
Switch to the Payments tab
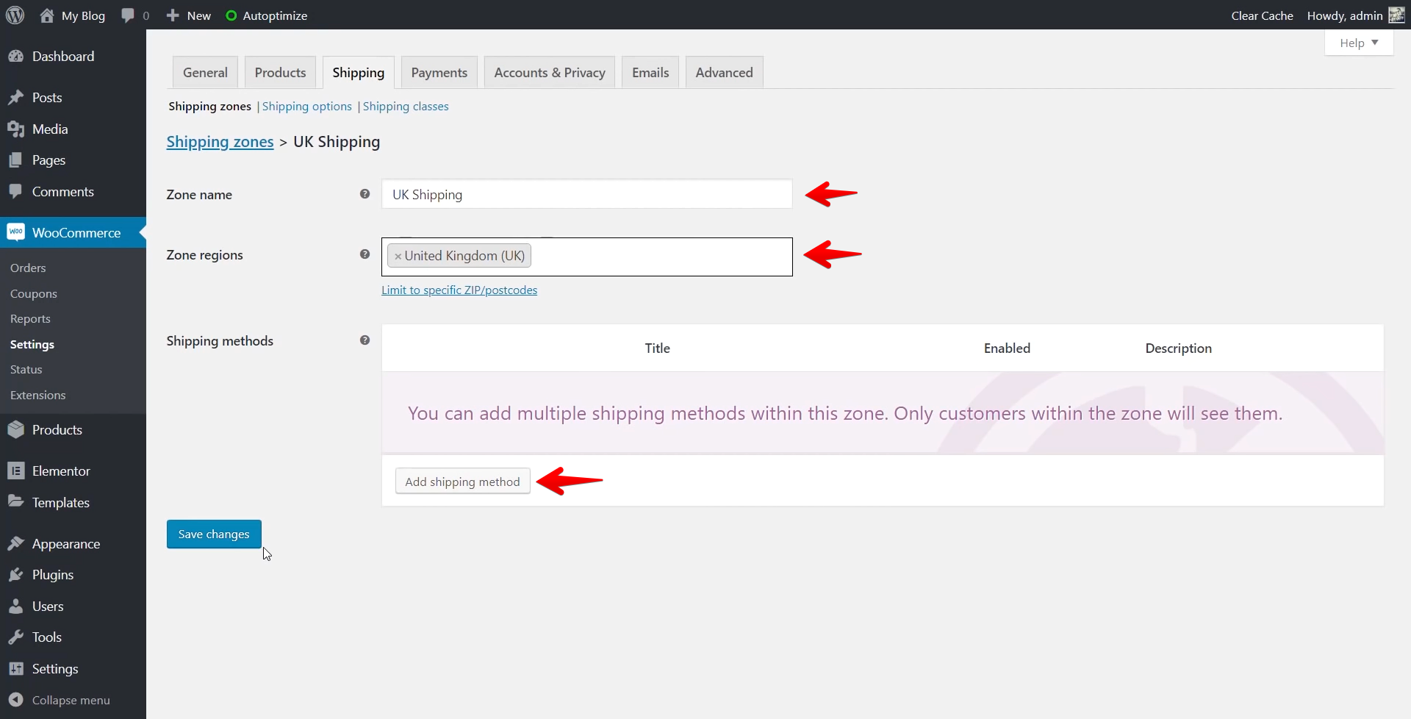439,73
